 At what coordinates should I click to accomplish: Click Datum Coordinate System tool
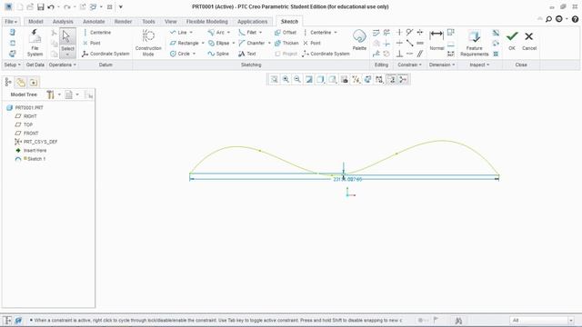point(105,54)
